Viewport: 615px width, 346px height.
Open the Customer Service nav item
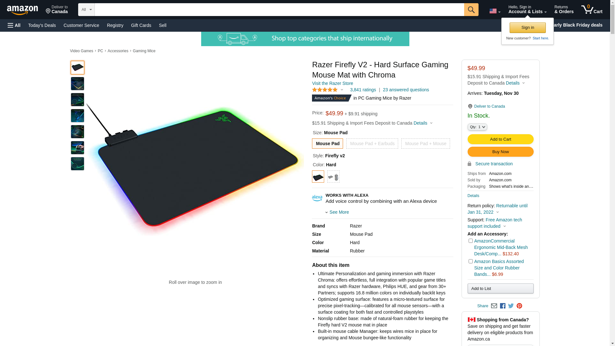[81, 25]
